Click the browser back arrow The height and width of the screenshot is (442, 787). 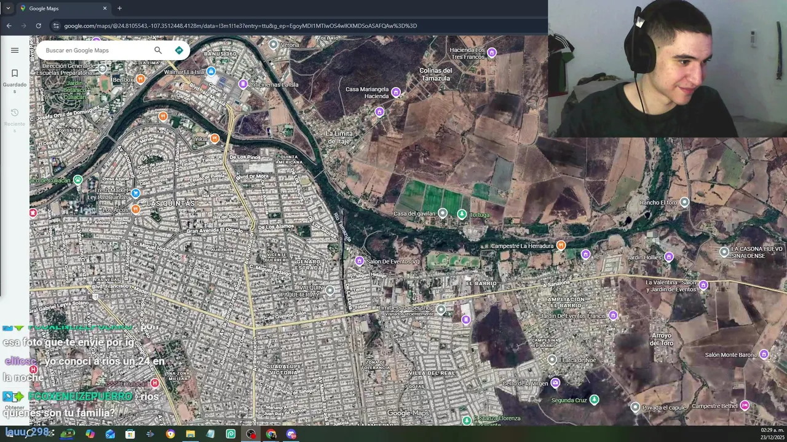click(x=9, y=26)
